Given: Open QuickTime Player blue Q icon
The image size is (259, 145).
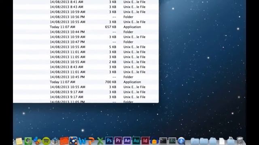Looking at the screenshot, I should [x=181, y=141].
